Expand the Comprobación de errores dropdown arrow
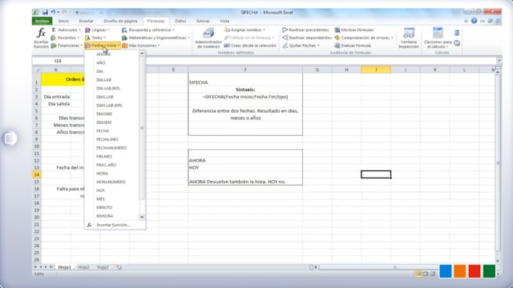 tap(392, 38)
